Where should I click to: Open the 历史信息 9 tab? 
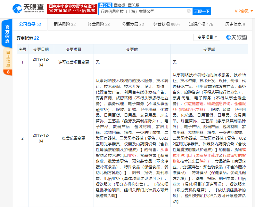point(235,24)
